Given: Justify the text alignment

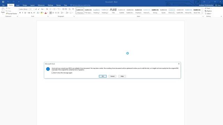Looking at the screenshot, I should pos(58,13).
